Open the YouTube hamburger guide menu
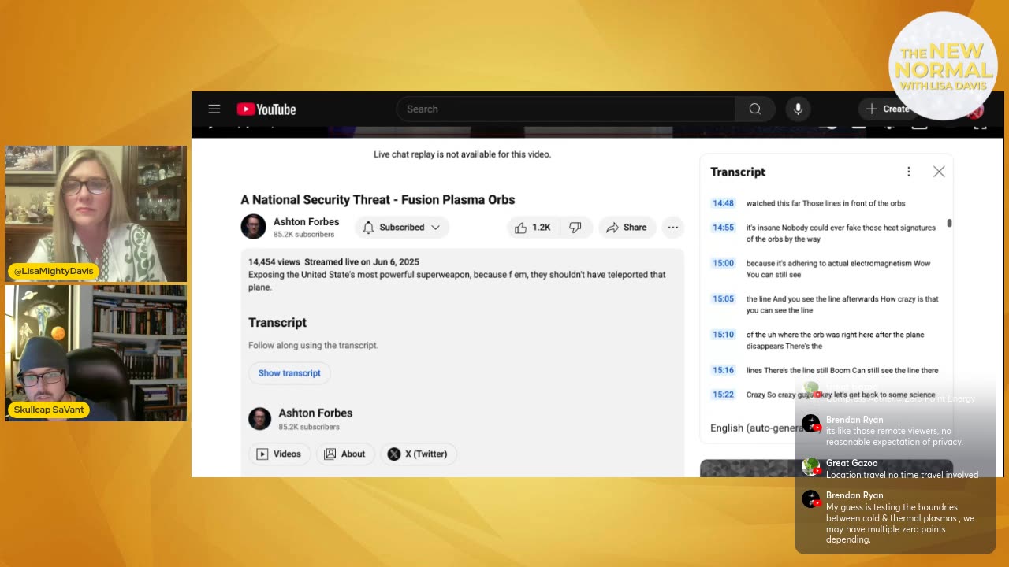 tap(214, 109)
